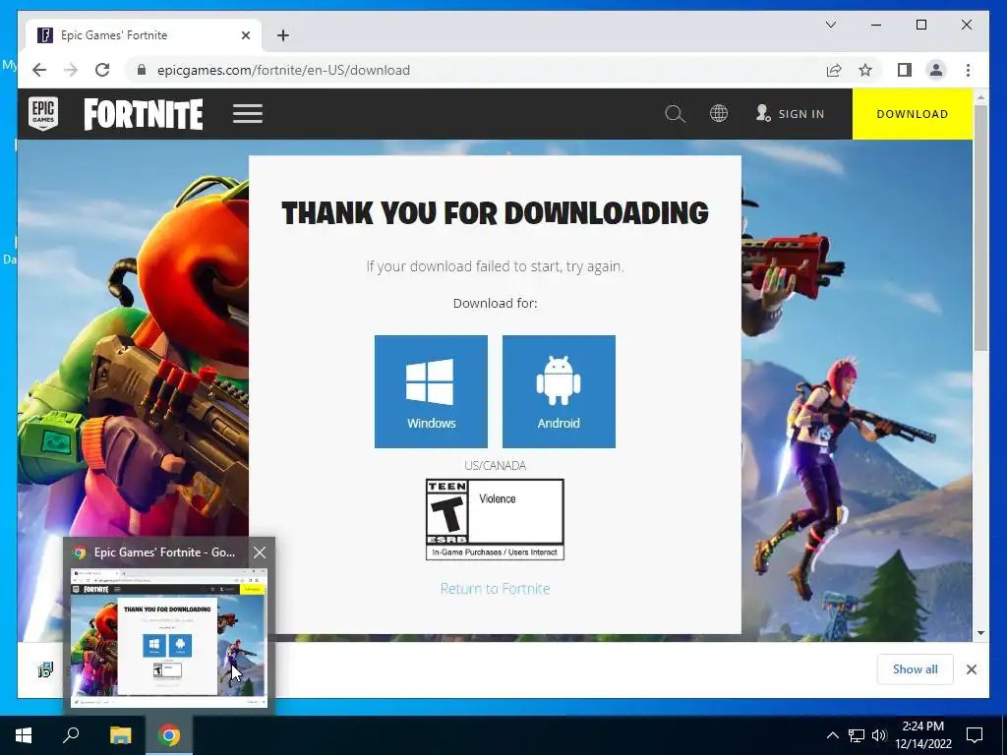Screen dimensions: 1007x755
Task: Download for Windows tile
Action: [x=431, y=391]
